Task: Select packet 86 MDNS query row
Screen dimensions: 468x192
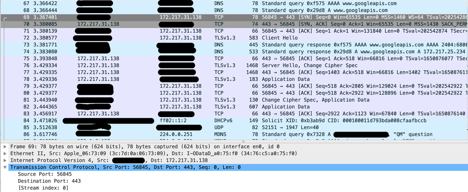Action: click(x=234, y=134)
